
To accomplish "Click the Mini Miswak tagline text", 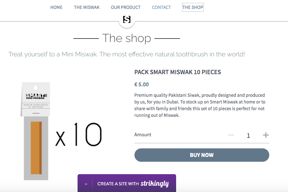I will tap(127, 54).
